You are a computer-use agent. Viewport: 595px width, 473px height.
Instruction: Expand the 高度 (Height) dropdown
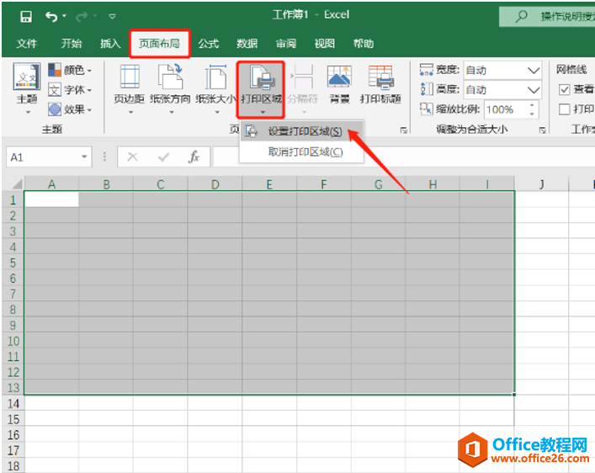coord(534,89)
